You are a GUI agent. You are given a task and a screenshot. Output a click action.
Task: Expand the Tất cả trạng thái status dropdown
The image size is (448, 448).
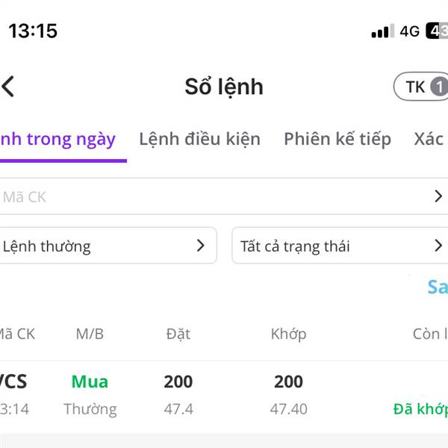pos(340,246)
